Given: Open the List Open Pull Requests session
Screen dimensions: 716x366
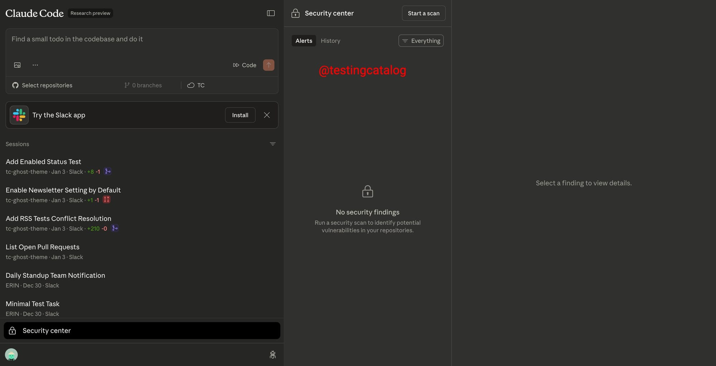Looking at the screenshot, I should (x=43, y=247).
